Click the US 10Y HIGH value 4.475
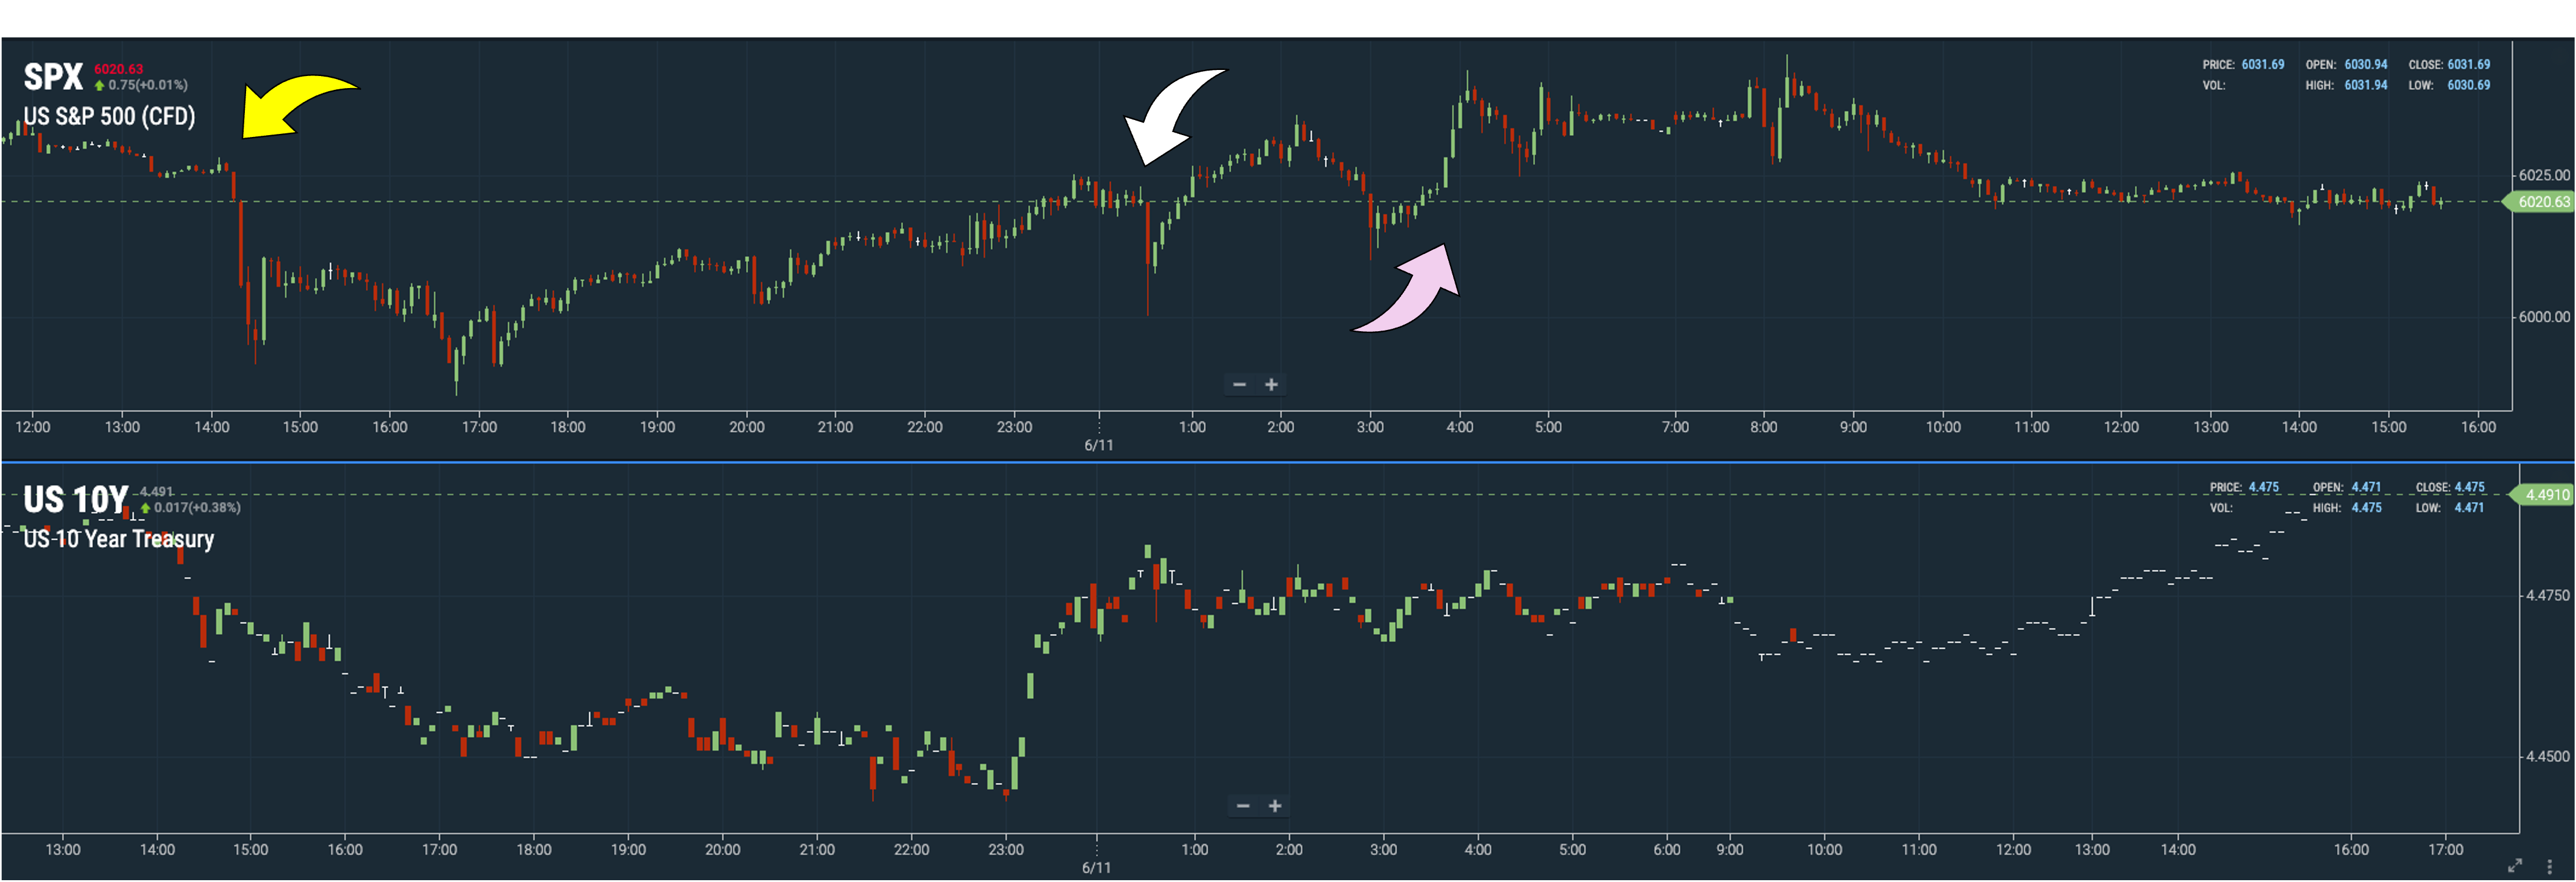This screenshot has width=2576, height=882. click(x=2366, y=508)
